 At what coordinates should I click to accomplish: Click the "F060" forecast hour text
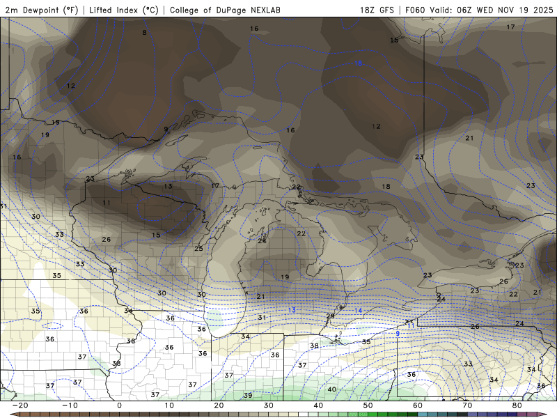coord(415,10)
